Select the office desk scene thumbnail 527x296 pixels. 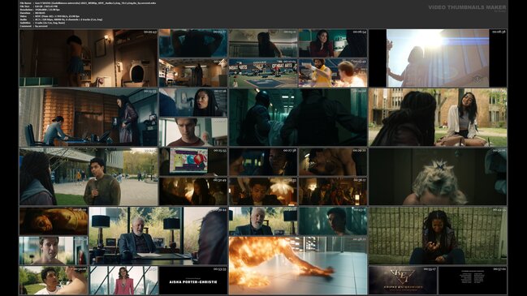coord(89,117)
